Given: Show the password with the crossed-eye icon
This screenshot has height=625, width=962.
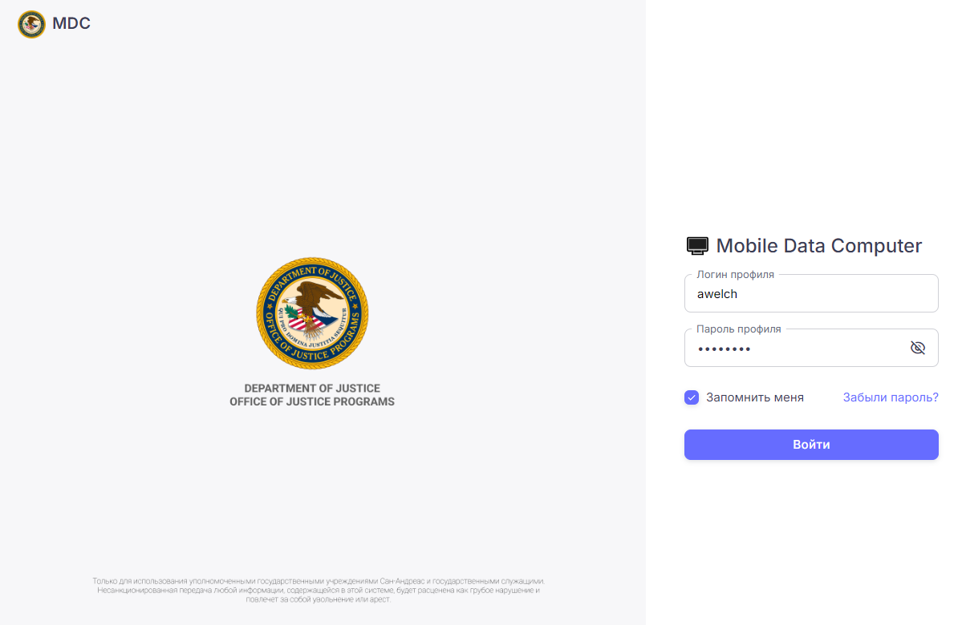Looking at the screenshot, I should pyautogui.click(x=917, y=348).
